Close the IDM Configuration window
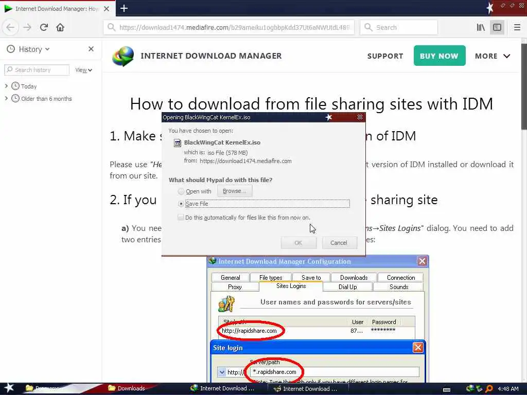Viewport: 527px width, 395px height. [422, 261]
